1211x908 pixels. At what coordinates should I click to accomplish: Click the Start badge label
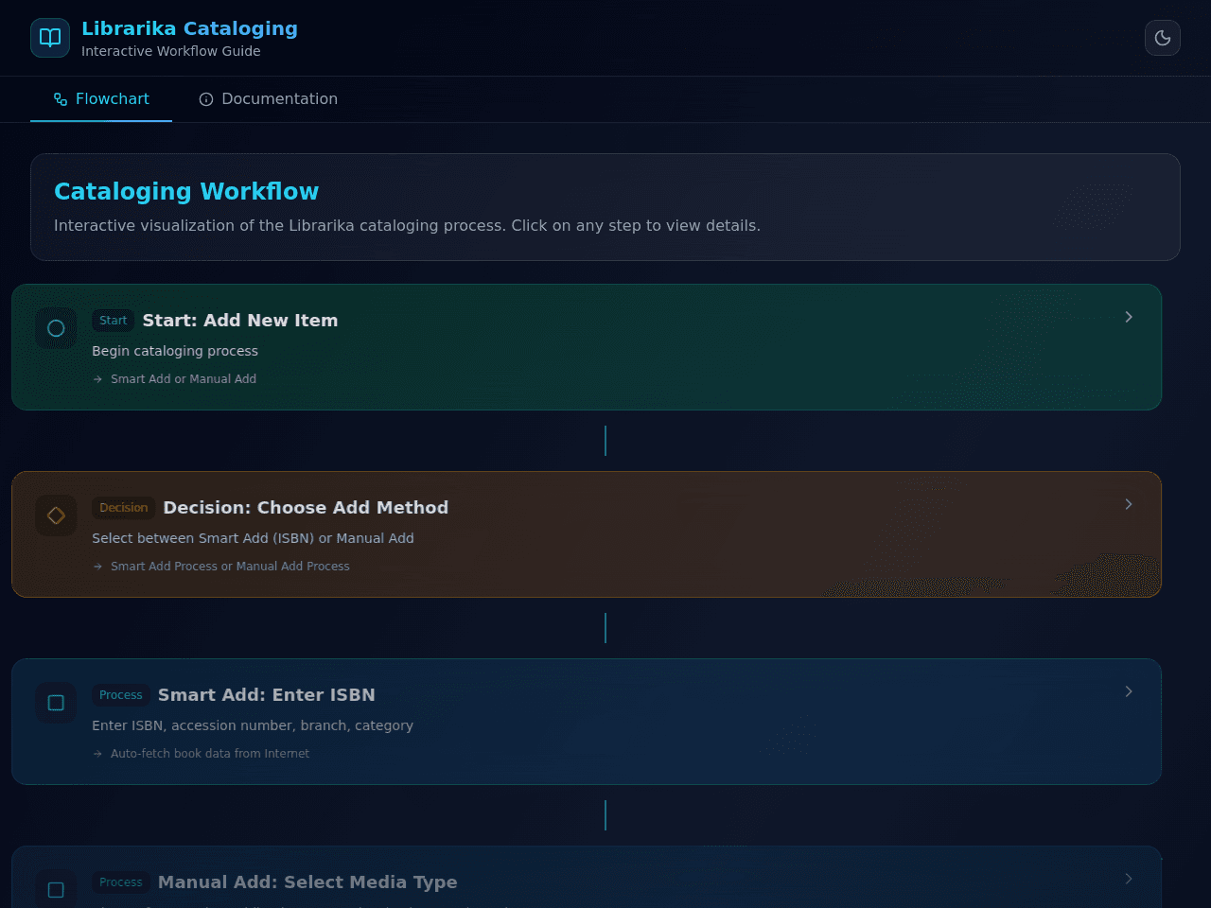(113, 321)
